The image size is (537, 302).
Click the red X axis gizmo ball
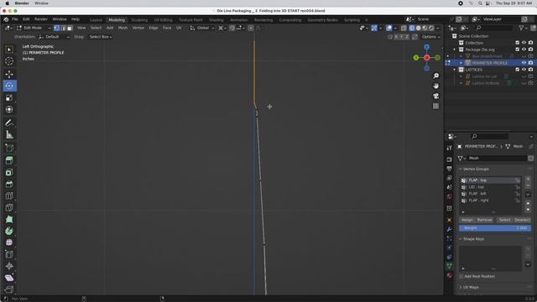click(427, 58)
